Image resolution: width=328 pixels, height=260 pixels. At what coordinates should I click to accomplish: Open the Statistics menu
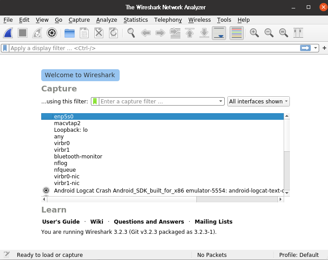[x=136, y=20]
